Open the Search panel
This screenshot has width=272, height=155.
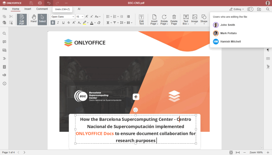coord(4,33)
